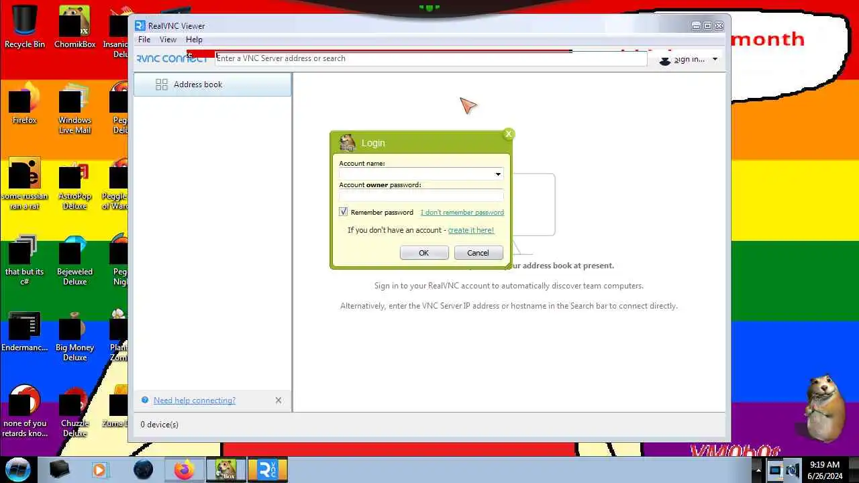This screenshot has width=859, height=483.
Task: Open Windows Media Player from taskbar
Action: click(100, 470)
